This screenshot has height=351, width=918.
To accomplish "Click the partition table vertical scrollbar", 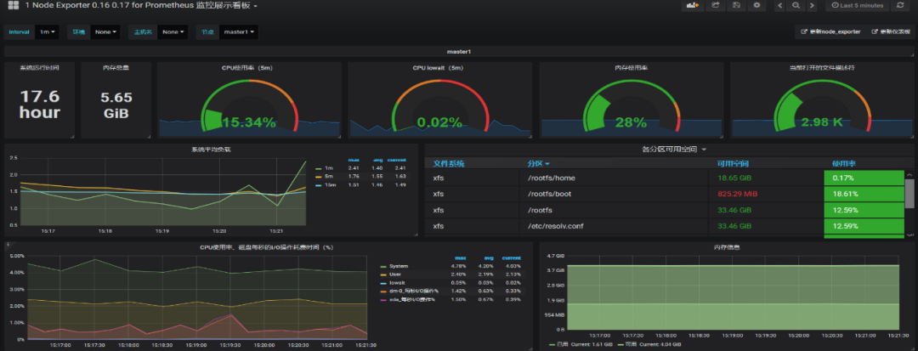I will coord(909,194).
